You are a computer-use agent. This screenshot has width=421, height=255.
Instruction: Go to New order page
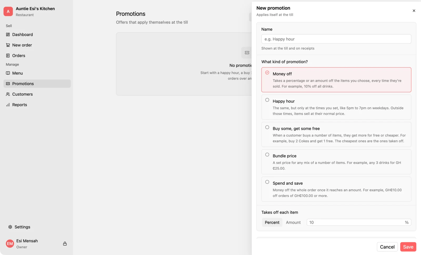[37, 45]
